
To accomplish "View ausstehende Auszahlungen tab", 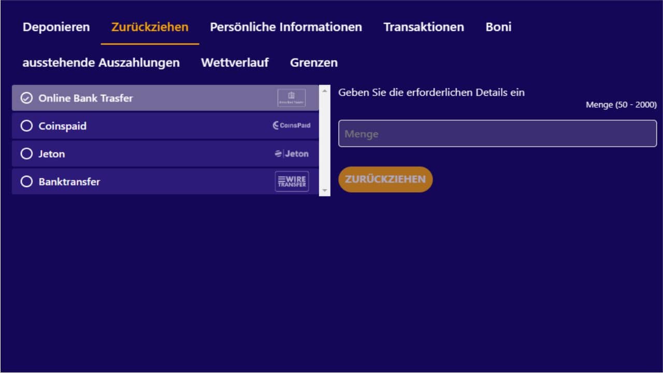I will pos(101,63).
